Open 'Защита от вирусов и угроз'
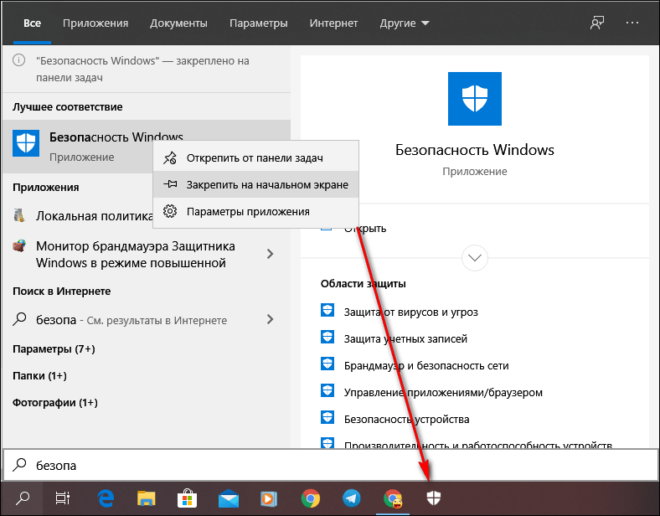The height and width of the screenshot is (516, 660). (410, 312)
